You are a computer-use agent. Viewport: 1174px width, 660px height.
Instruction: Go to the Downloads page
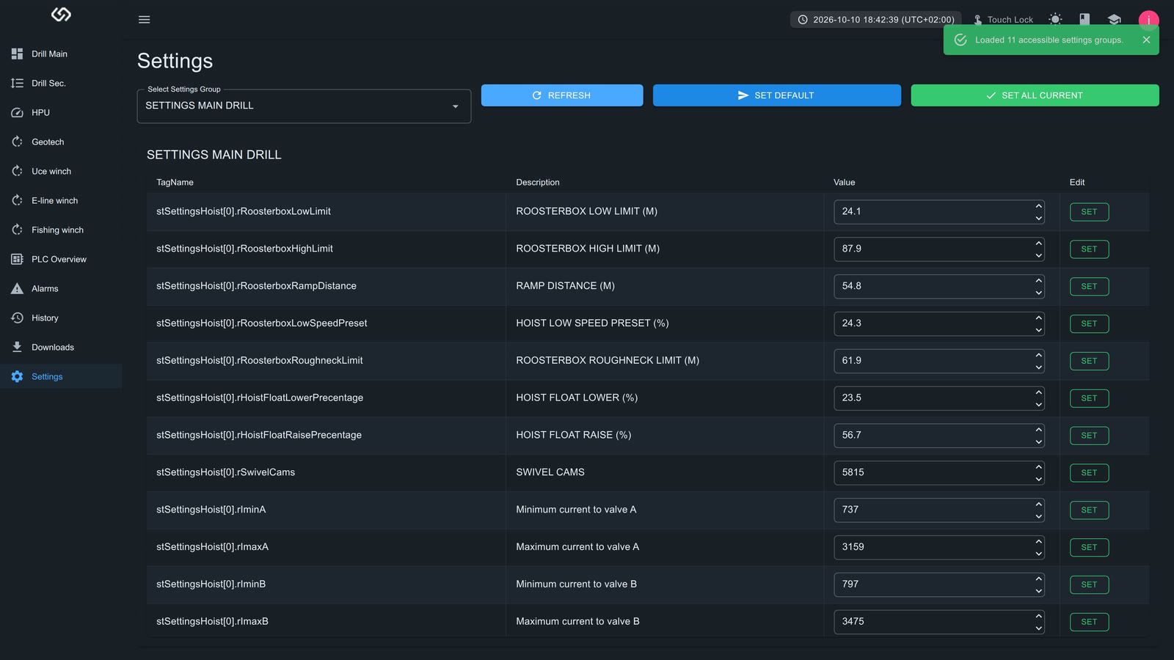click(61, 348)
